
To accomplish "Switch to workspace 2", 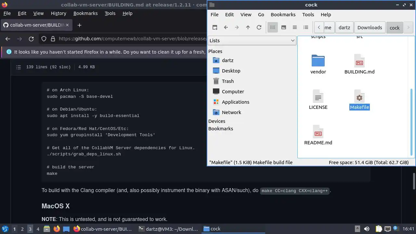I will click(22, 229).
